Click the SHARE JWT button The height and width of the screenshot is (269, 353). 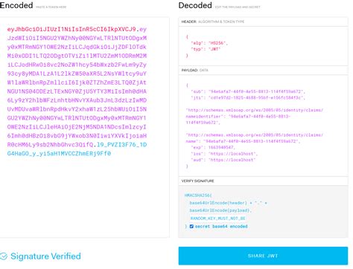coord(263,256)
